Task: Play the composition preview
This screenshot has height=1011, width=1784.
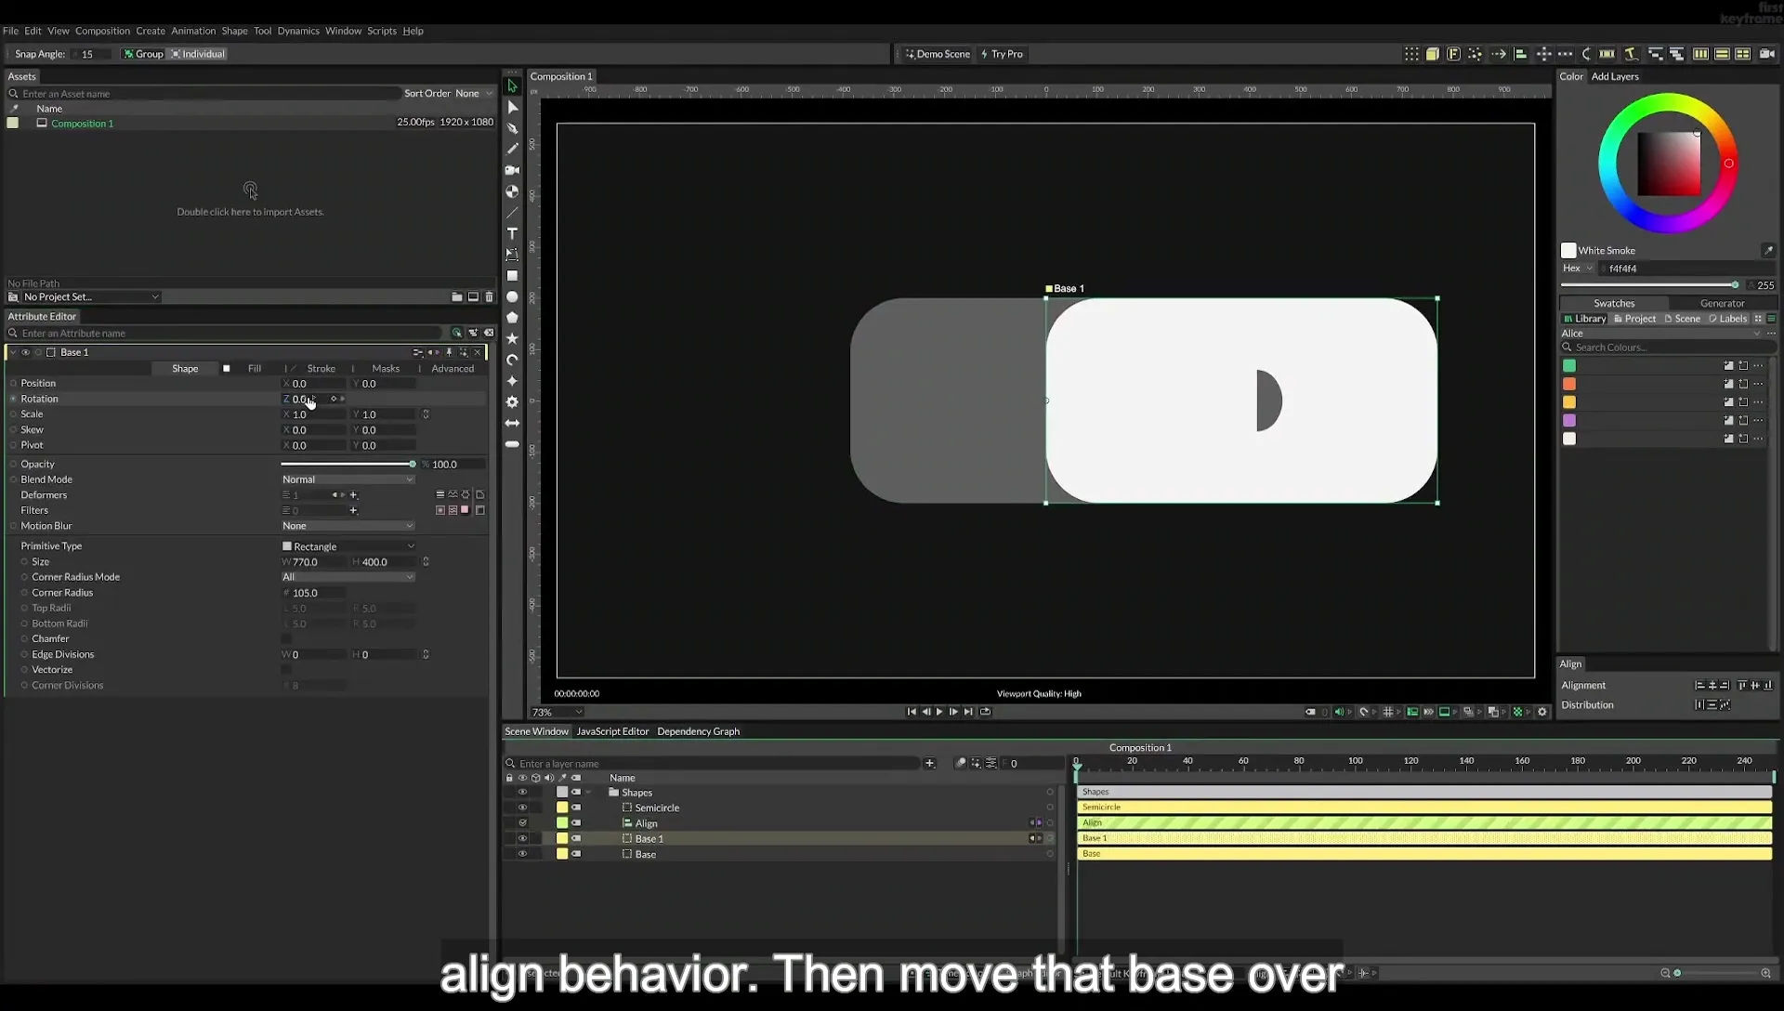Action: [939, 713]
